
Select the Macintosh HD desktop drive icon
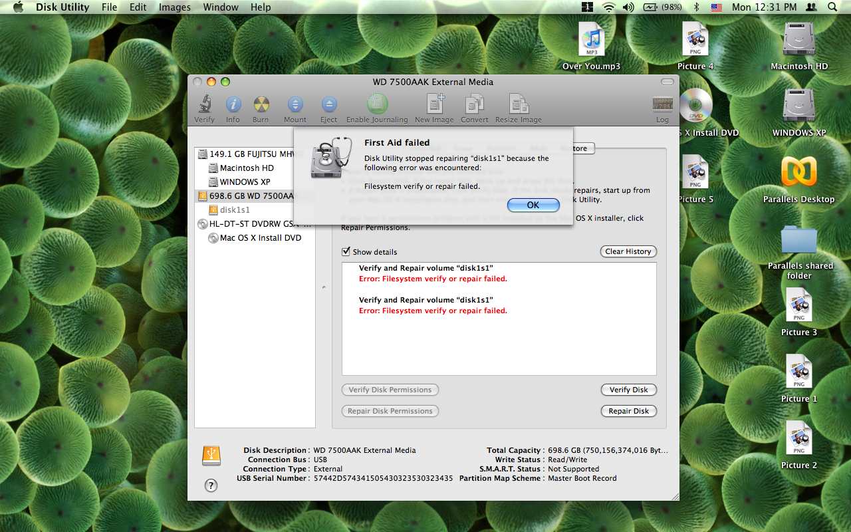(x=799, y=45)
